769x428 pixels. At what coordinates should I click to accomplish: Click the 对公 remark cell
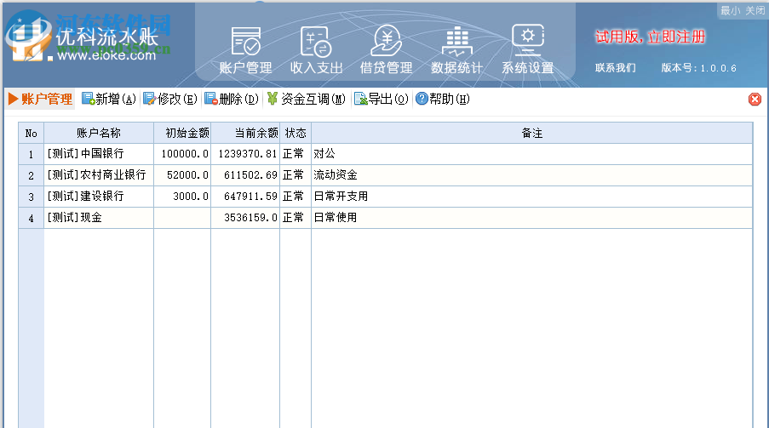click(x=531, y=154)
